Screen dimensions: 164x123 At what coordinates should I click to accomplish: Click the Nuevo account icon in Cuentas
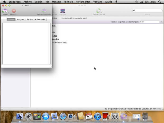(x=5, y=11)
